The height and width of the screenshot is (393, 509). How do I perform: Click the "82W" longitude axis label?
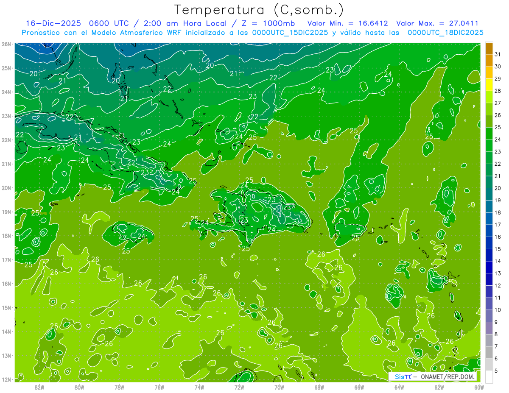(x=39, y=387)
